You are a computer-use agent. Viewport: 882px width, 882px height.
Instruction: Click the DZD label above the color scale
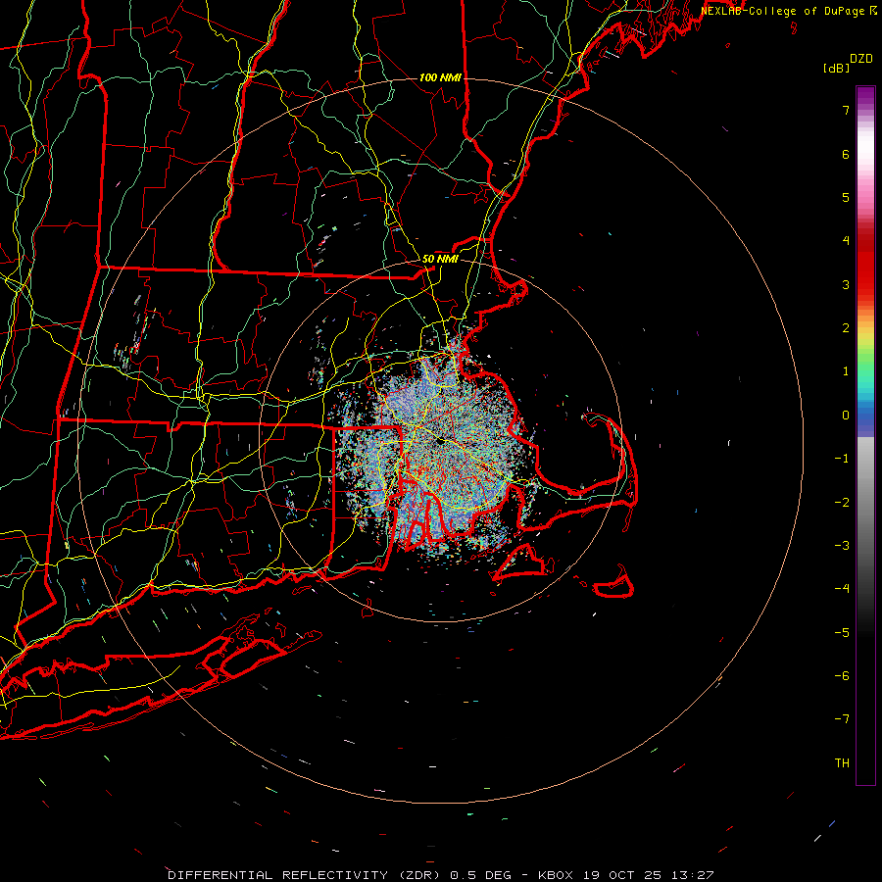[861, 59]
